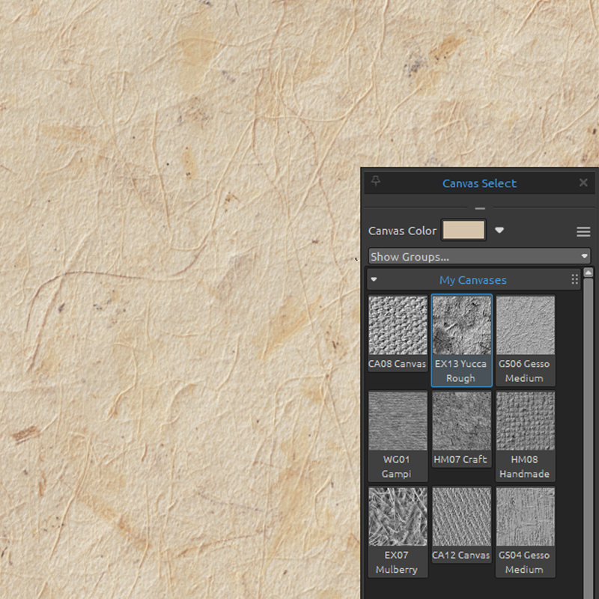Image resolution: width=599 pixels, height=599 pixels.
Task: Click the My Canvases grip dots icon
Action: (x=574, y=279)
